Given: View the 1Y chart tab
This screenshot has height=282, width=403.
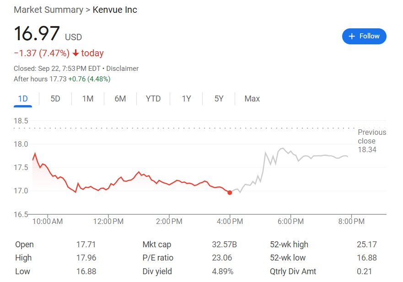Looking at the screenshot, I should 186,99.
